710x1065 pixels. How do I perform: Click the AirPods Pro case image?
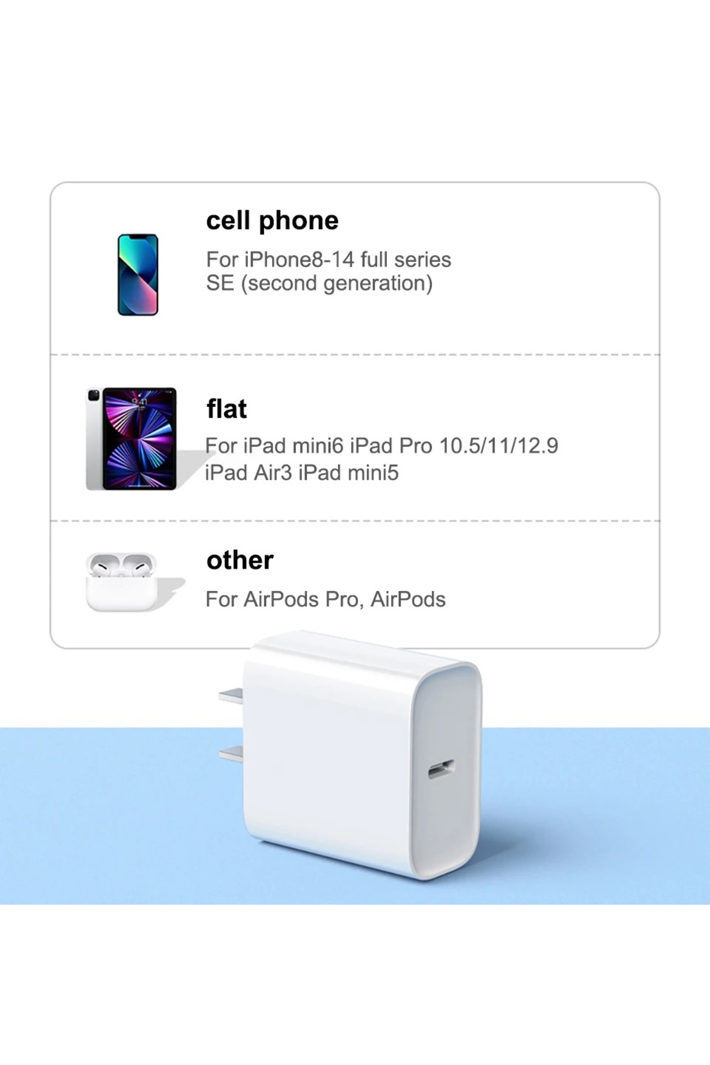point(122,582)
